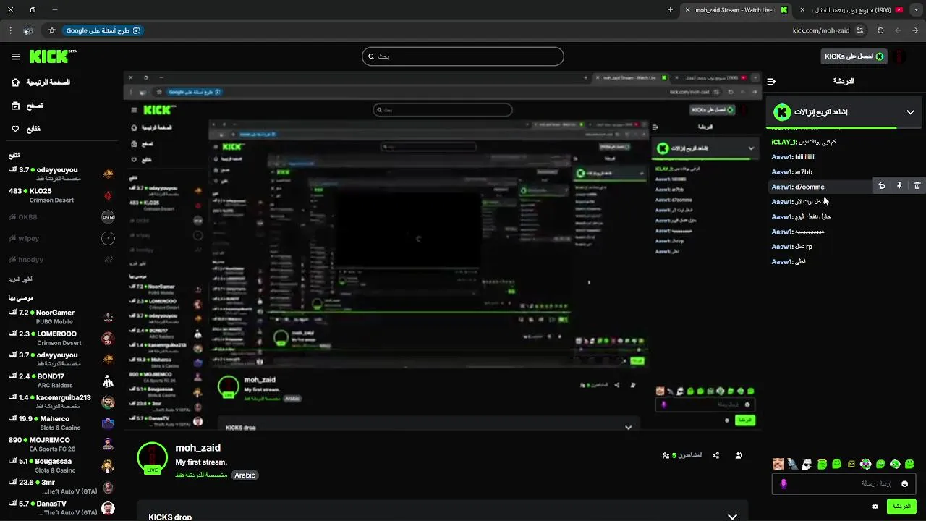The width and height of the screenshot is (926, 521).
Task: Click the iCLAY_1 username in chat
Action: (x=784, y=142)
